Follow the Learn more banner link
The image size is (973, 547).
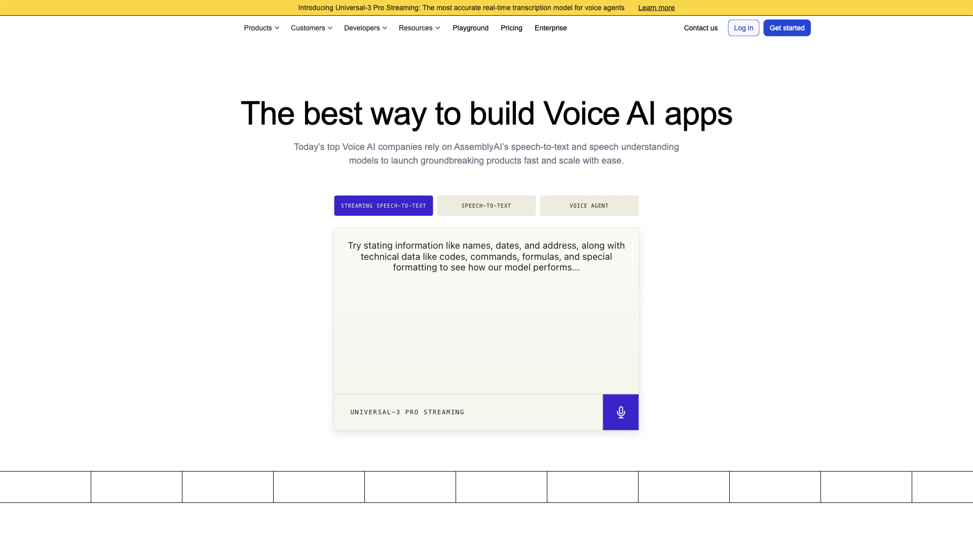pyautogui.click(x=656, y=8)
